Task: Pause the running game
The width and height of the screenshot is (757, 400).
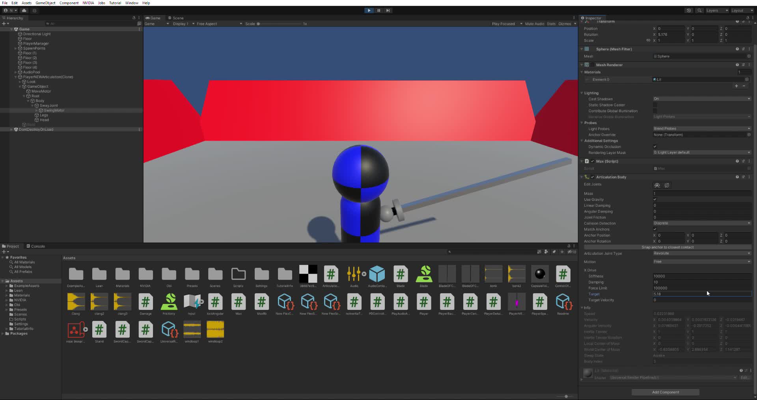Action: (x=378, y=11)
